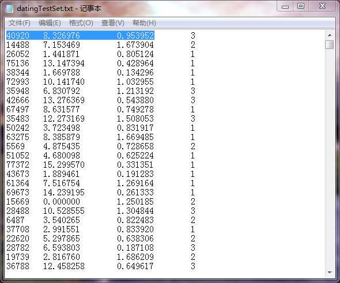This screenshot has width=340, height=283.
Task: Click the value 42666
Action: (18, 100)
